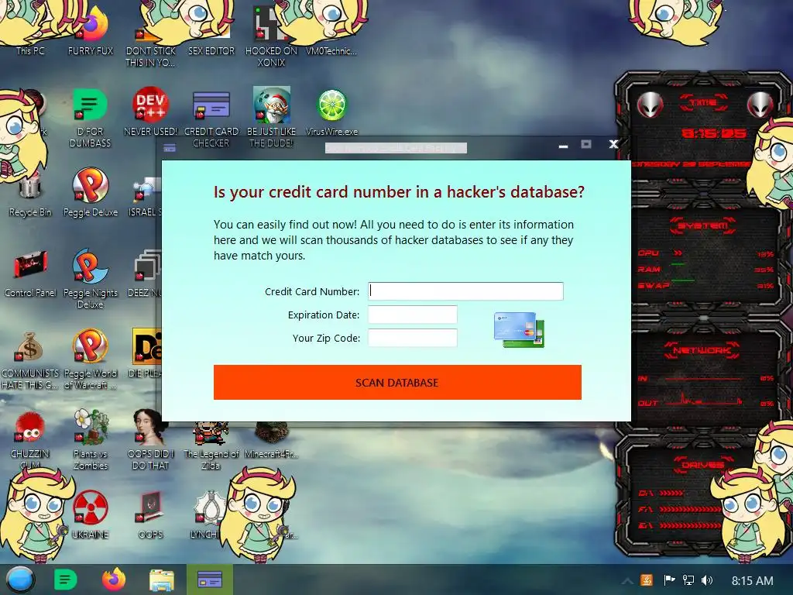Click the Java tray icon
793x595 pixels.
(647, 580)
